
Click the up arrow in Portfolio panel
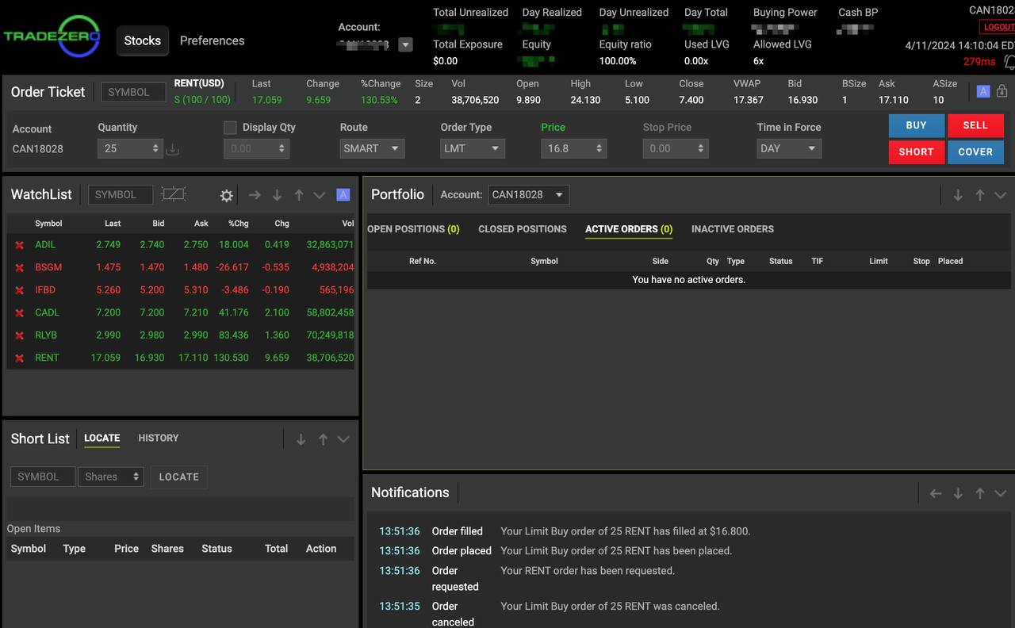[x=979, y=195]
